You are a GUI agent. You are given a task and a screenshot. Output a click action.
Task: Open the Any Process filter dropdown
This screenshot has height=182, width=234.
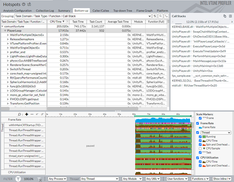(57, 179)
